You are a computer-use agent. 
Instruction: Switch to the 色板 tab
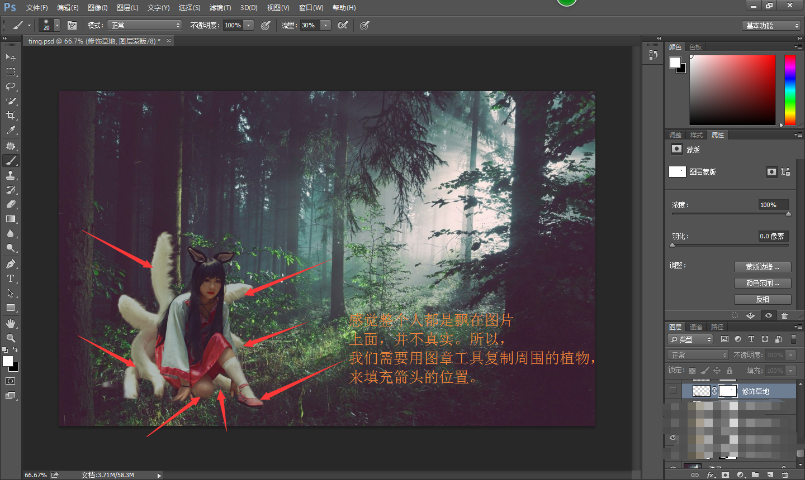[x=695, y=47]
